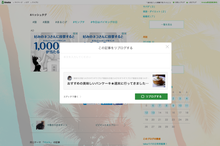
Task: Click the pancake thumbnail in reblog card
Action: [159, 81]
